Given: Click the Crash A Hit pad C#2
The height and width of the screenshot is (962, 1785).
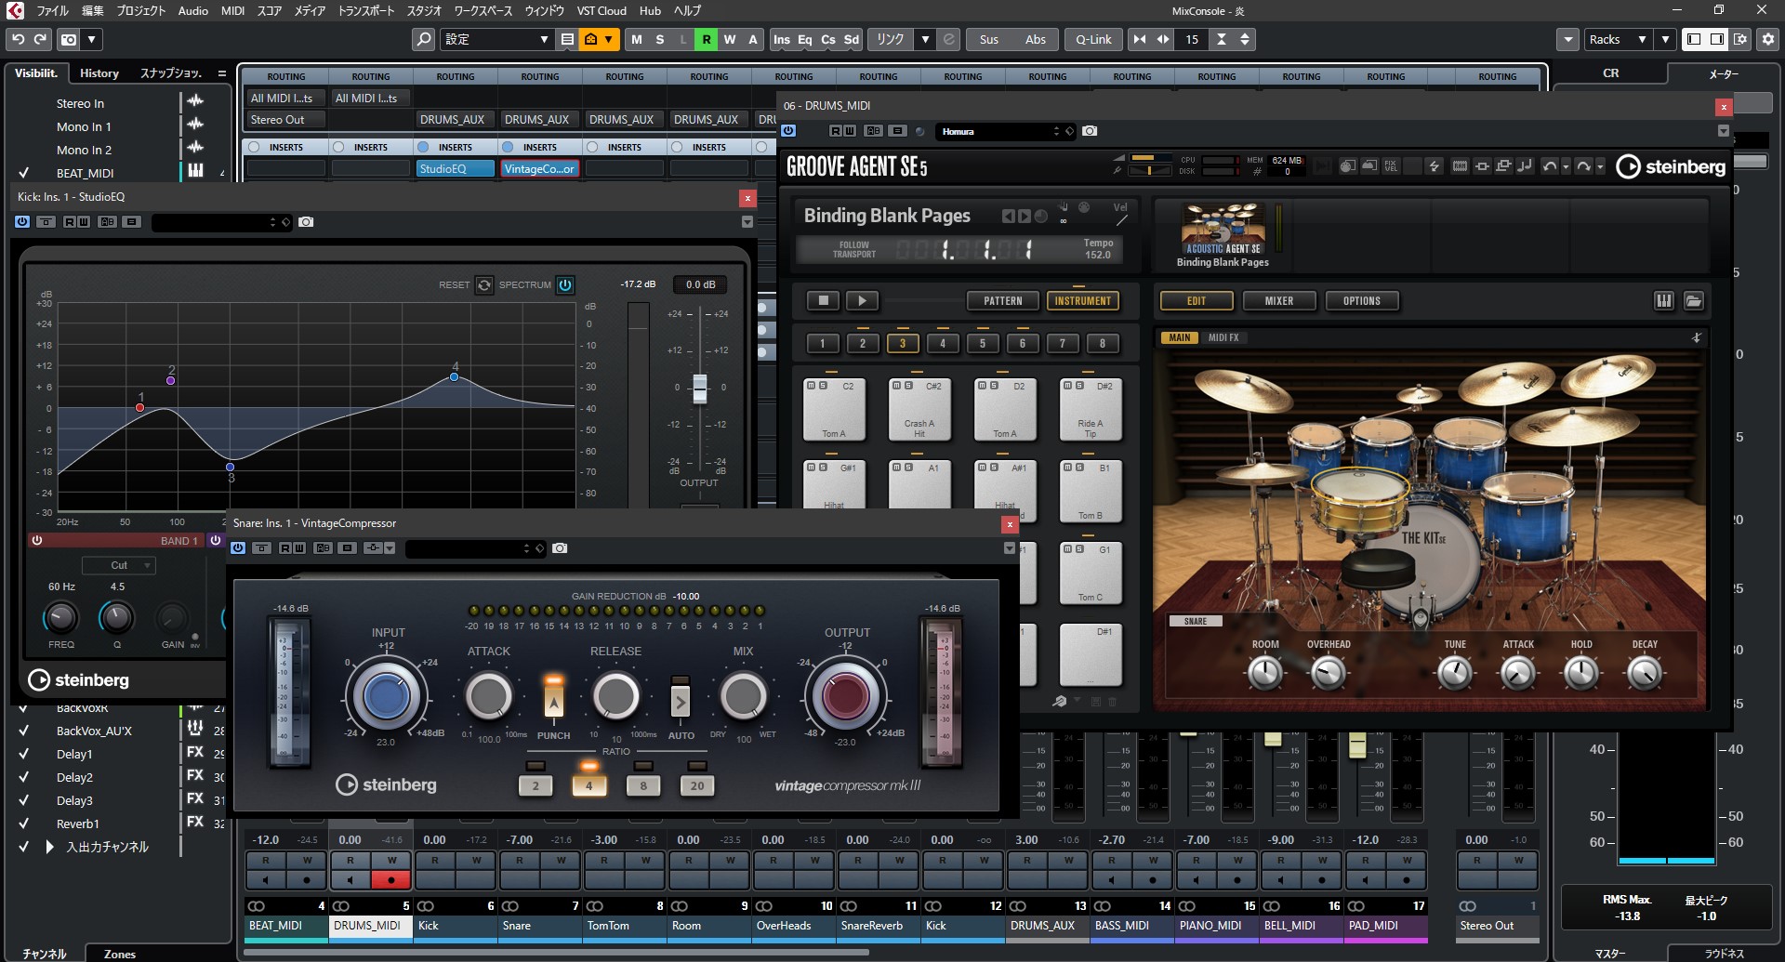Looking at the screenshot, I should [x=919, y=409].
